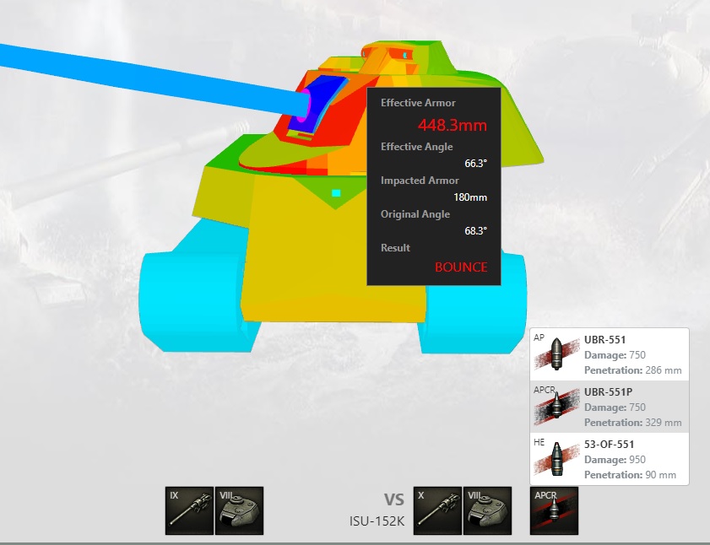
Task: Click the cyan square on the hull
Action: point(336,193)
